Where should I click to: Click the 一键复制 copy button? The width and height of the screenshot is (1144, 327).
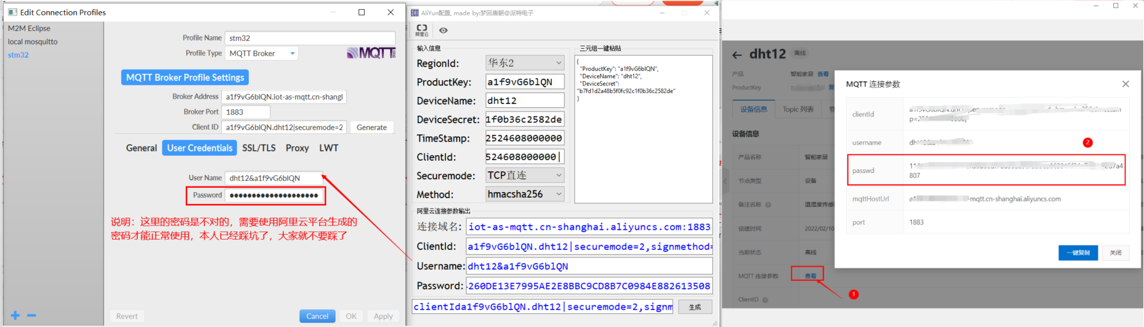[x=1078, y=252]
